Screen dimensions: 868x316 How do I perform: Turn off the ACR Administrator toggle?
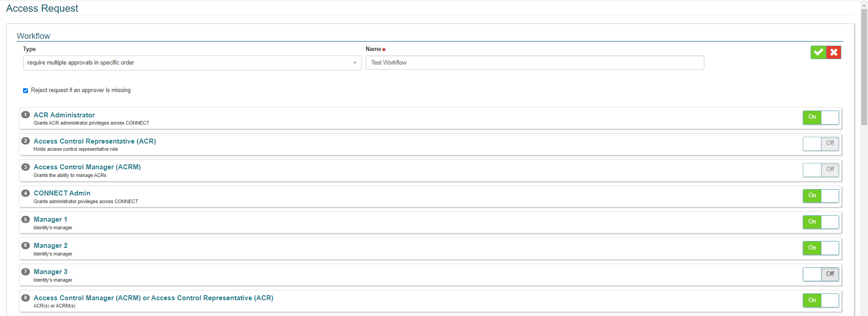pyautogui.click(x=821, y=117)
